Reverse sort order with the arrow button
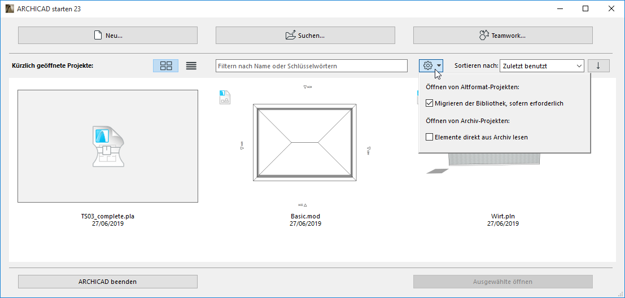Screen dimensions: 625x298 click(598, 65)
